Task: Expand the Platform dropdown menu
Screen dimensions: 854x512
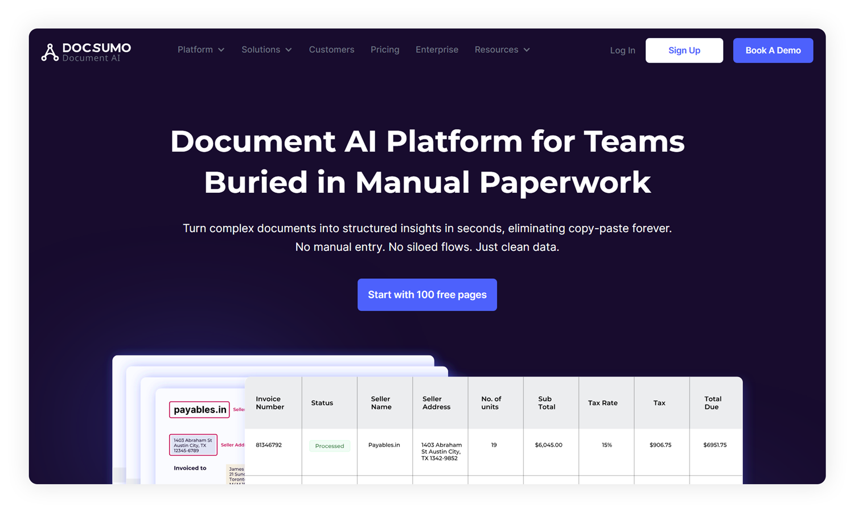Action: pos(200,50)
